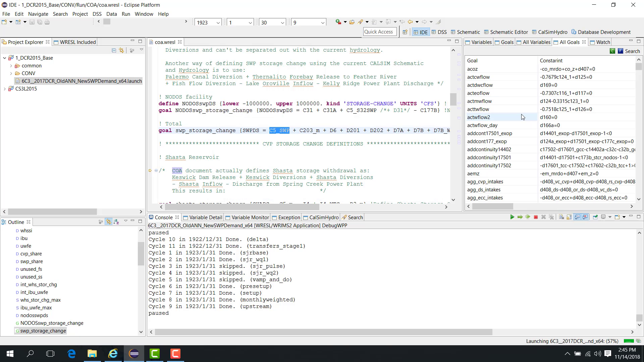
Task: Switch to Schematic perspective
Action: [465, 32]
